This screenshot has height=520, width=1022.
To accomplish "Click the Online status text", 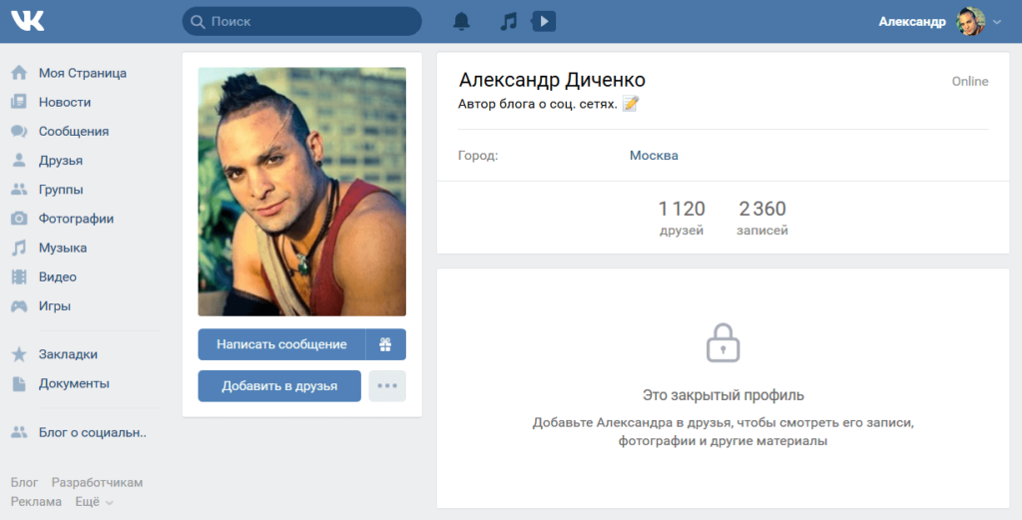I will click(970, 82).
